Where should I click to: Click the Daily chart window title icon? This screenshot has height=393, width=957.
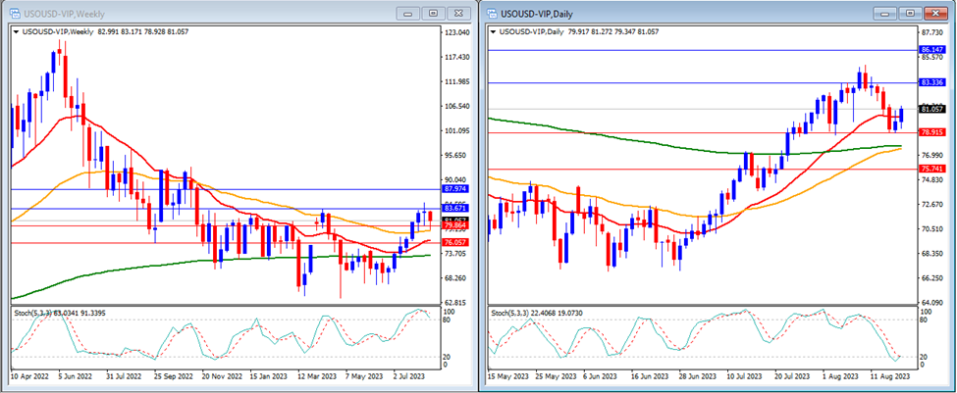click(x=493, y=13)
